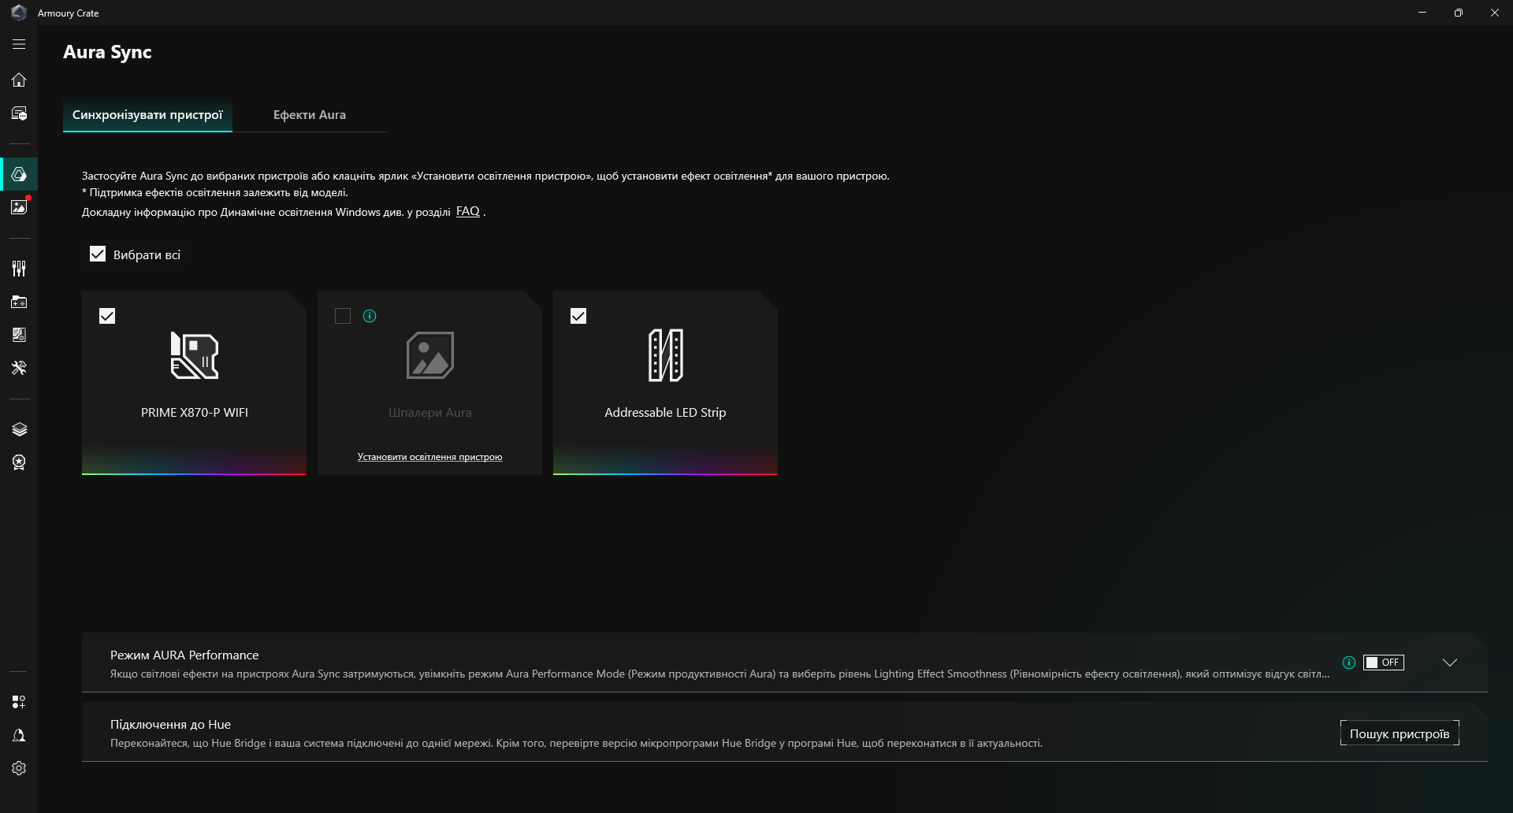The image size is (1513, 813).
Task: Click the Шпалери Aura picture icon
Action: (x=430, y=355)
